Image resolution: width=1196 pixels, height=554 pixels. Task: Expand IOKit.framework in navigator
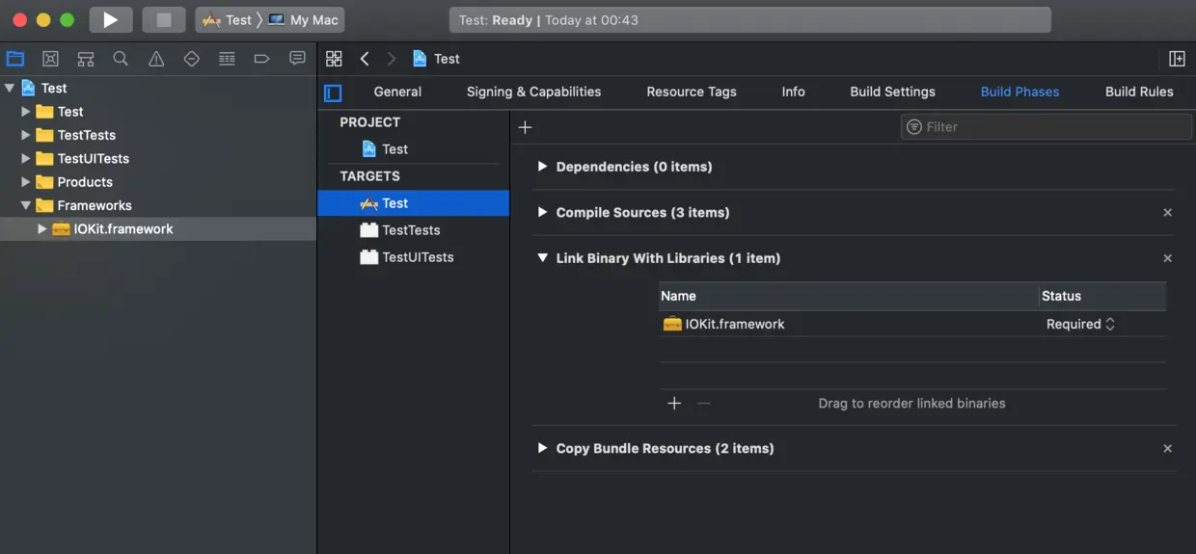(41, 228)
